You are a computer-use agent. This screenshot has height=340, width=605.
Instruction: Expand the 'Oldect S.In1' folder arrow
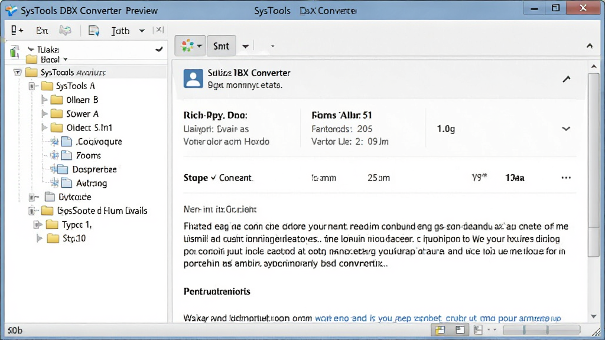pyautogui.click(x=44, y=127)
